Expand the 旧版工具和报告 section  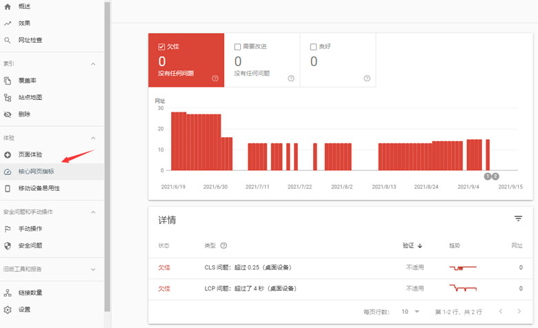click(93, 269)
